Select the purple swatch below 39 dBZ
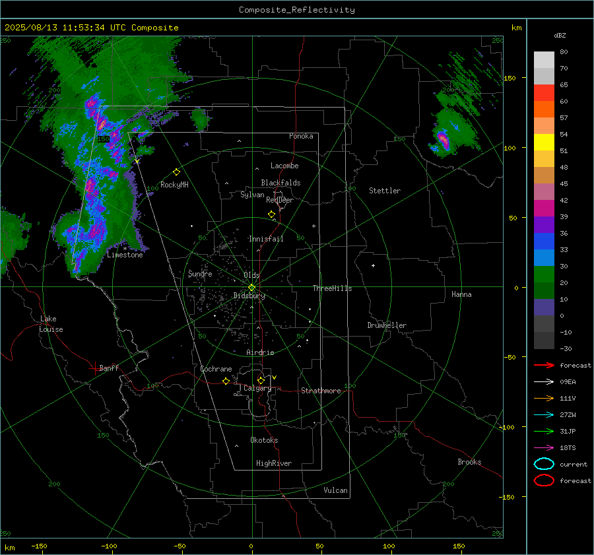Viewport: 594px width, 555px height. (x=544, y=224)
